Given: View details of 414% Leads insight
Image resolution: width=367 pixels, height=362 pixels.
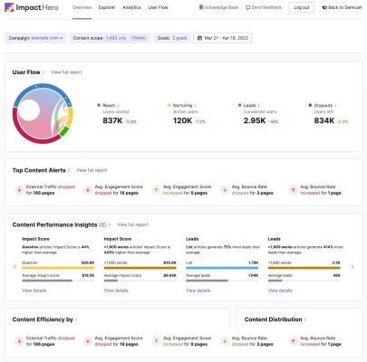Looking at the screenshot, I should pos(280,291).
